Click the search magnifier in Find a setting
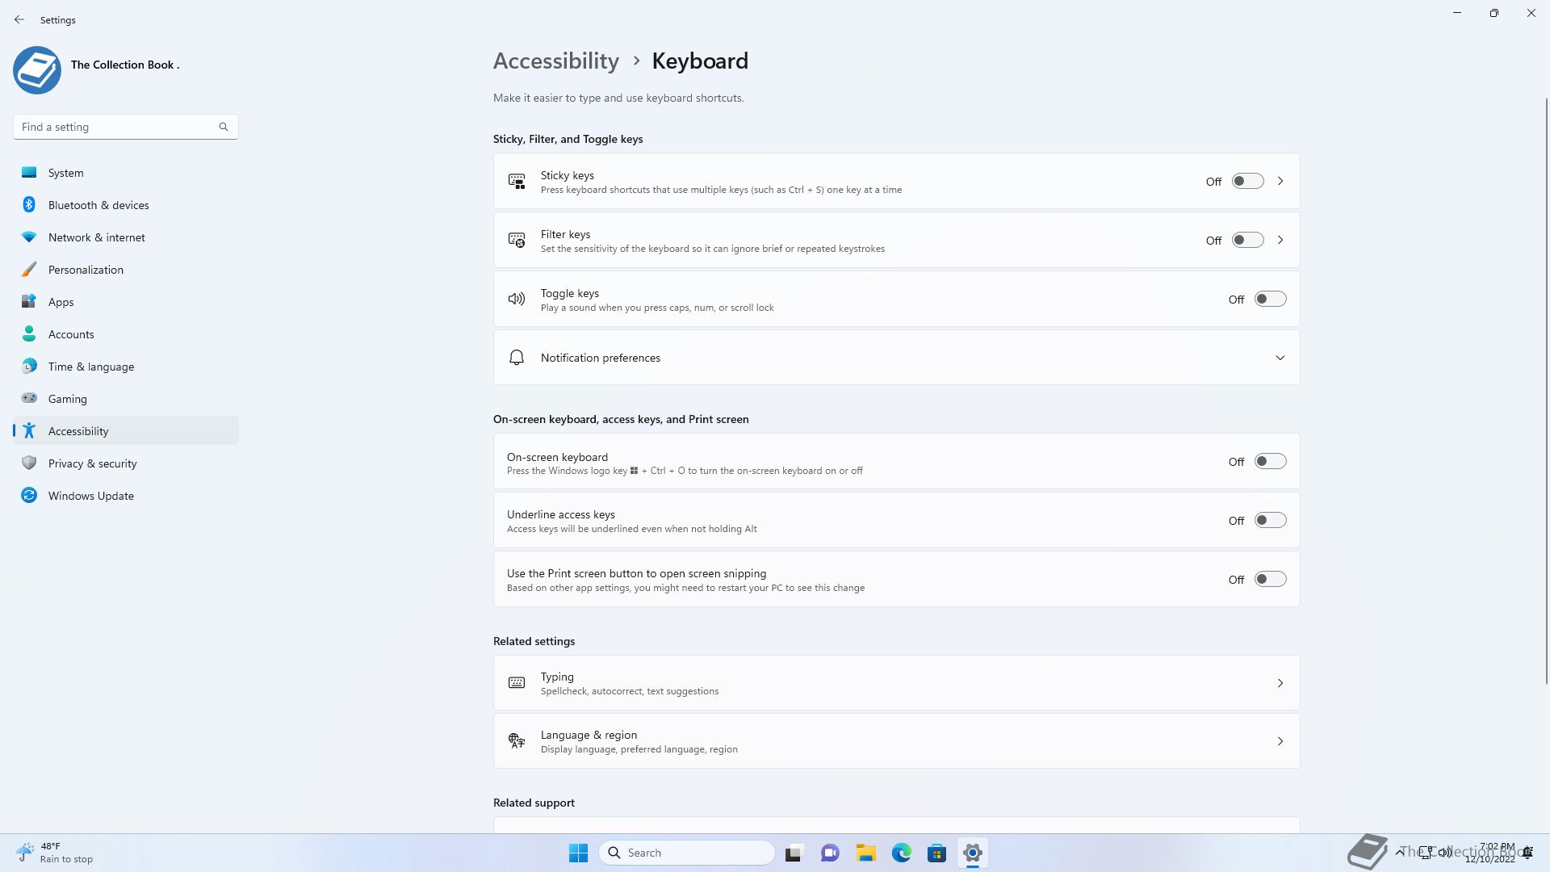Screen dimensions: 1550x872 pyautogui.click(x=224, y=127)
